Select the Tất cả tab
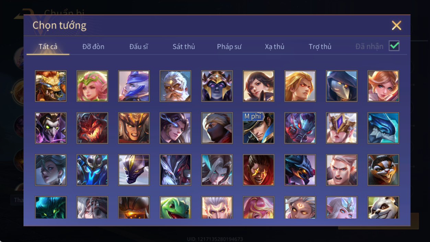430x242 pixels. pyautogui.click(x=48, y=46)
